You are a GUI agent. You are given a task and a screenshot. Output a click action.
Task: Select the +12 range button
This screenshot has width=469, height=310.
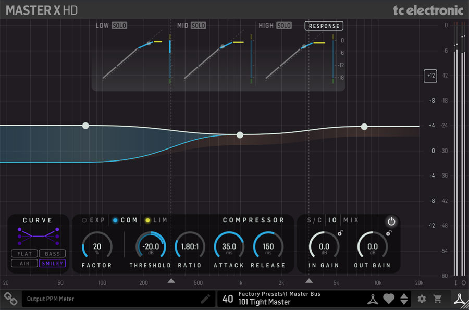tap(430, 76)
